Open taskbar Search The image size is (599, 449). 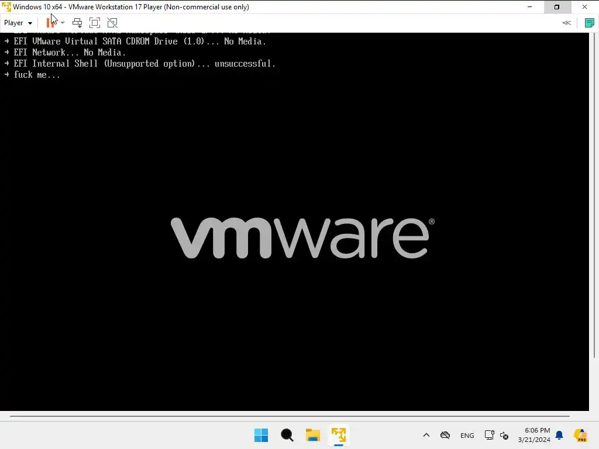pyautogui.click(x=287, y=435)
